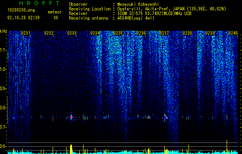Click the HROFFT title text
Screen dimensions: 242x154
pos(40,3)
